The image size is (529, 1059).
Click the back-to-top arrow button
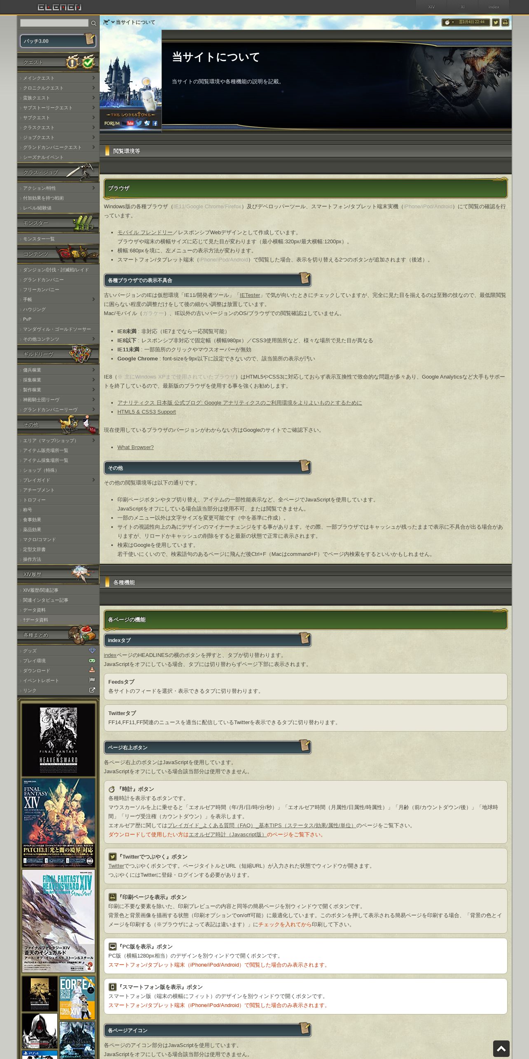click(x=501, y=1049)
